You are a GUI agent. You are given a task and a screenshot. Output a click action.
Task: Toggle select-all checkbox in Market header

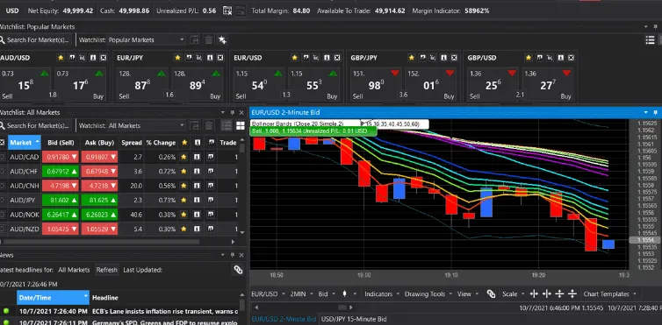[2, 143]
